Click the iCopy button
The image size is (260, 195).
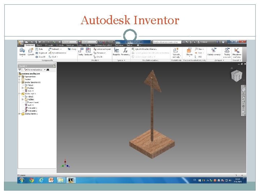(72, 49)
